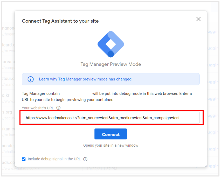Click the website URL input field
This screenshot has height=177, width=221.
click(x=111, y=118)
